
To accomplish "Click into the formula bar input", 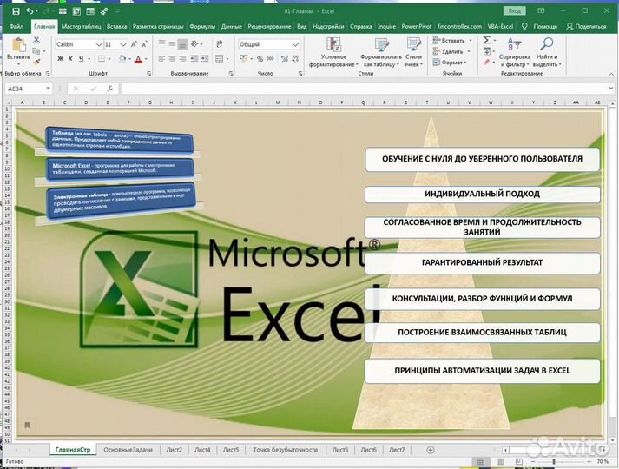I will [365, 89].
